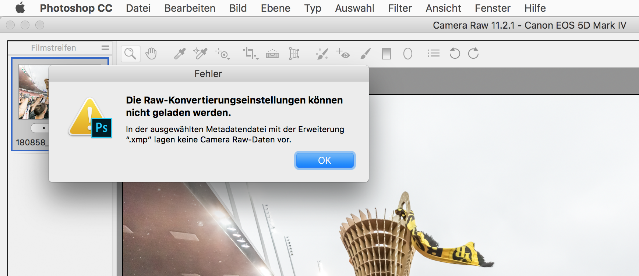Open the Filter menu

[x=400, y=8]
